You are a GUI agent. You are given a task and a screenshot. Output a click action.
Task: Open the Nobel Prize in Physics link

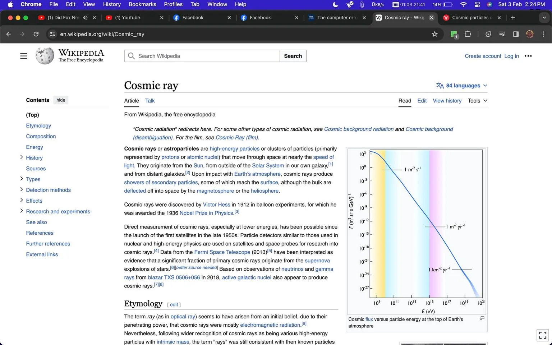click(x=206, y=213)
